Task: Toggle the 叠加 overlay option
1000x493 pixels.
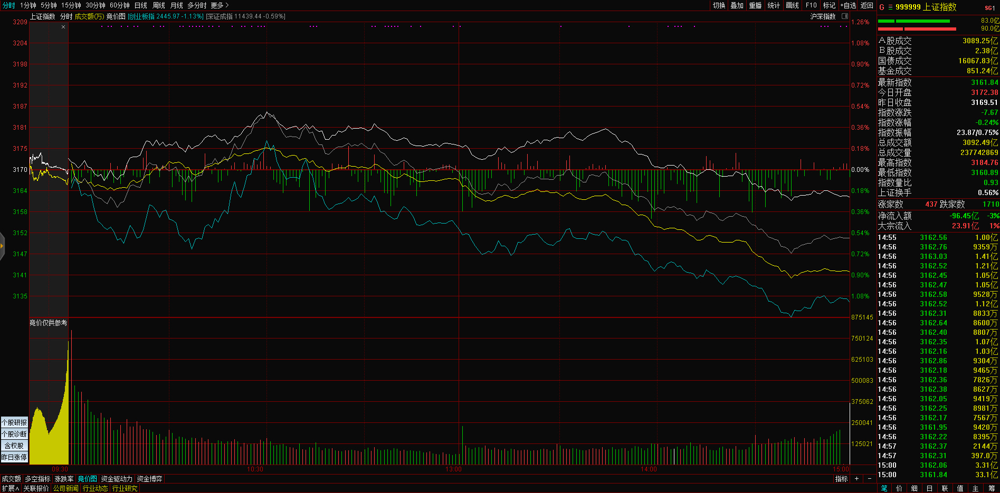Action: tap(737, 5)
